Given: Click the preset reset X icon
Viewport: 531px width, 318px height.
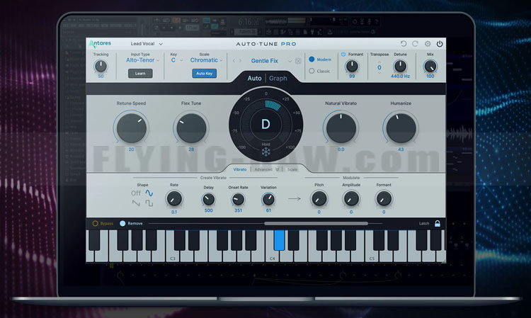Looking at the screenshot, I should point(298,61).
